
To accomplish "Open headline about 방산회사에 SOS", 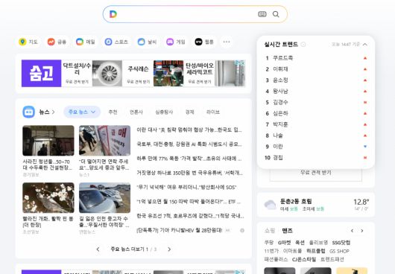I will click(186, 187).
